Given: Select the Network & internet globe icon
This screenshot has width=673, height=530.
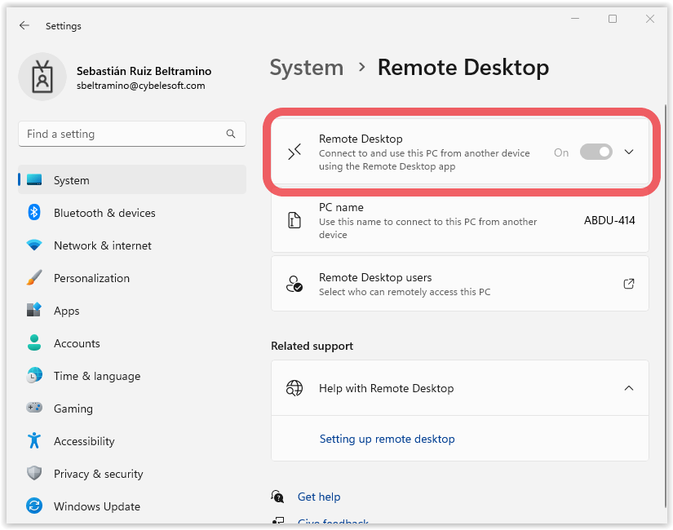Looking at the screenshot, I should [x=34, y=245].
